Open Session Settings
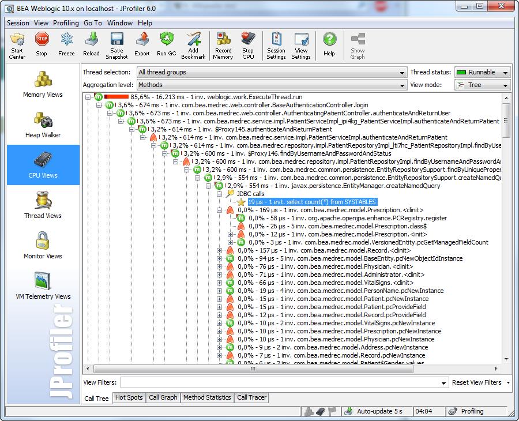Image resolution: width=519 pixels, height=421 pixels. coord(276,46)
